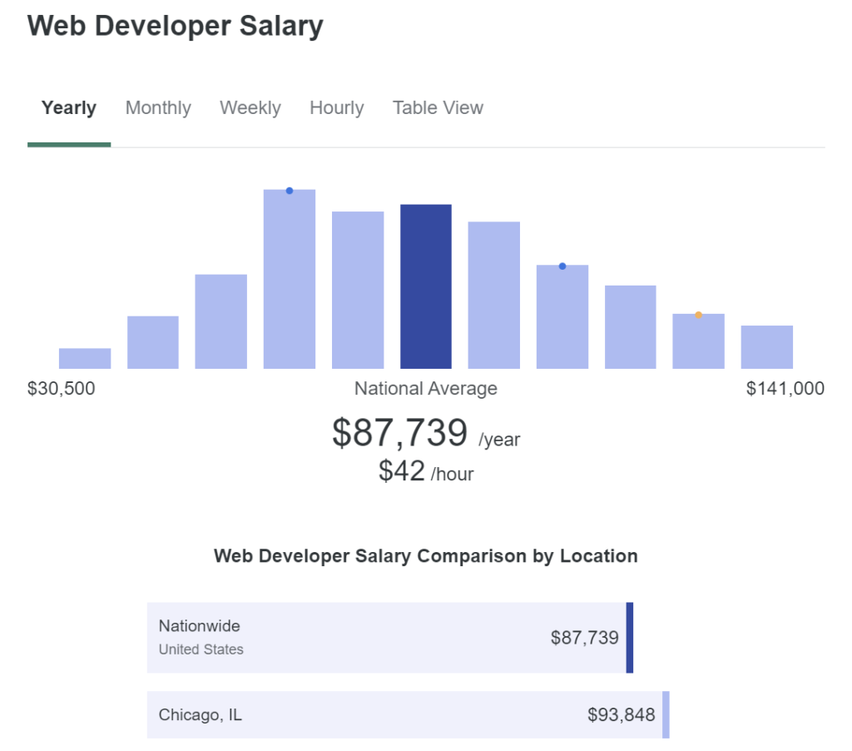Show the Table View tab
The width and height of the screenshot is (852, 751).
pyautogui.click(x=438, y=108)
